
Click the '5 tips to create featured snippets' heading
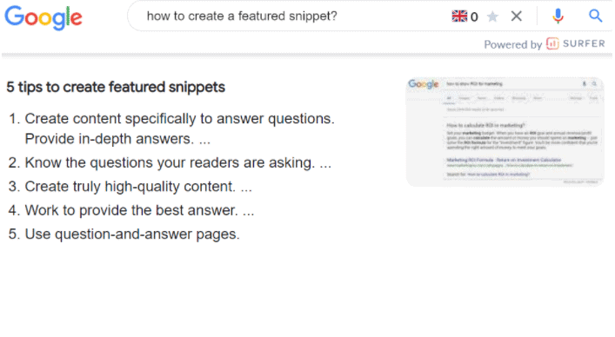pos(116,87)
